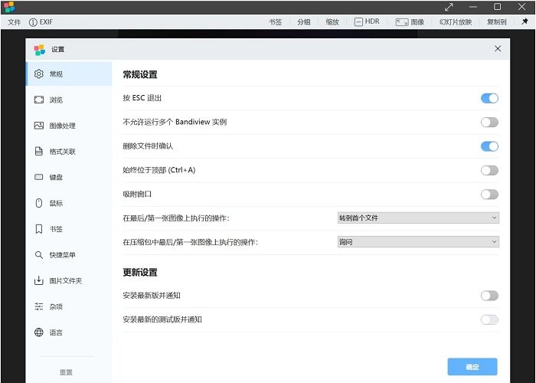The width and height of the screenshot is (536, 383).
Task: Select the 鼠标 mouse icon
Action: (x=39, y=203)
